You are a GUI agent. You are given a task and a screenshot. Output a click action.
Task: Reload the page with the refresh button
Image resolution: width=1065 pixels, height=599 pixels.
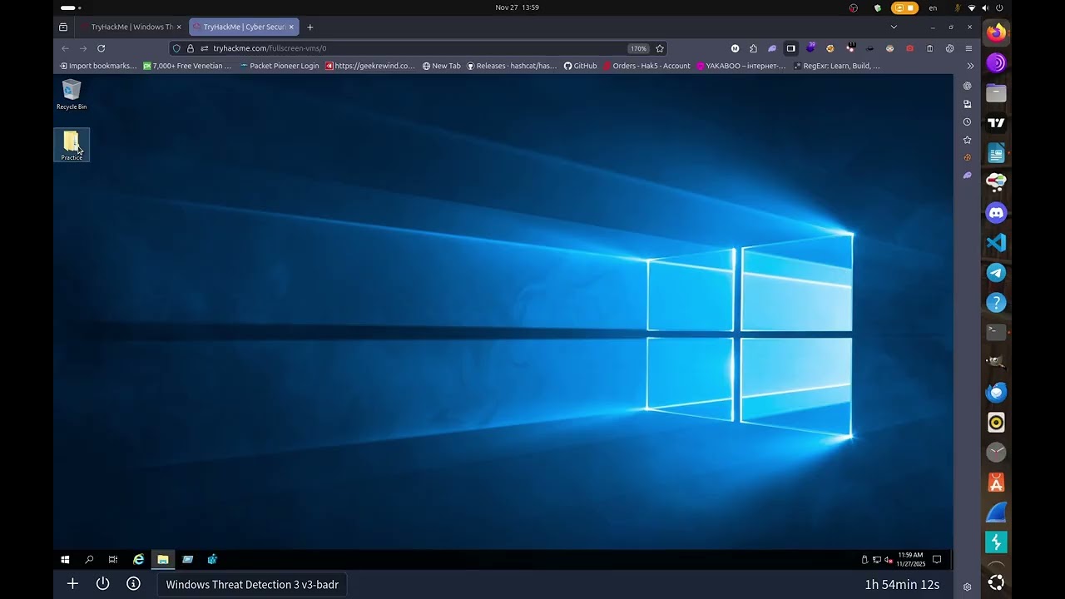point(101,48)
